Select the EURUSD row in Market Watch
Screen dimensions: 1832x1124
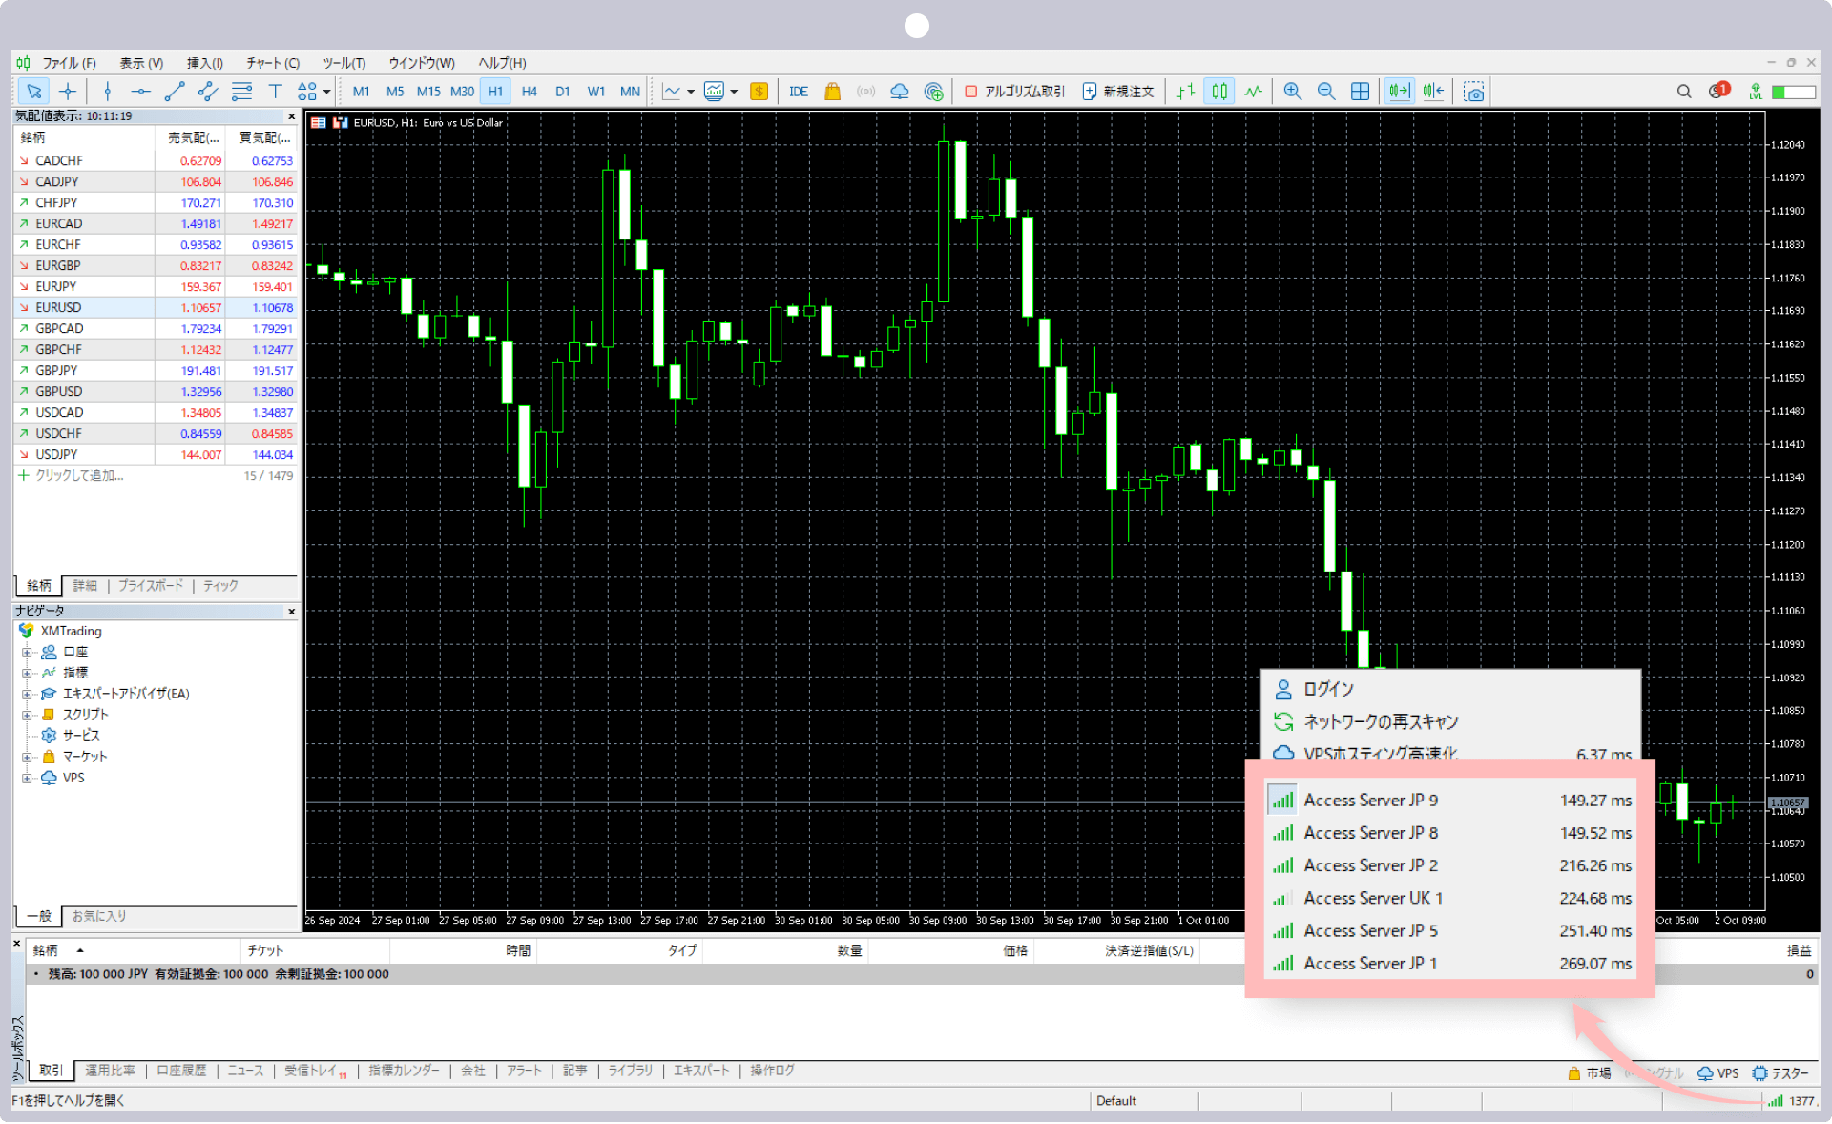(x=156, y=308)
